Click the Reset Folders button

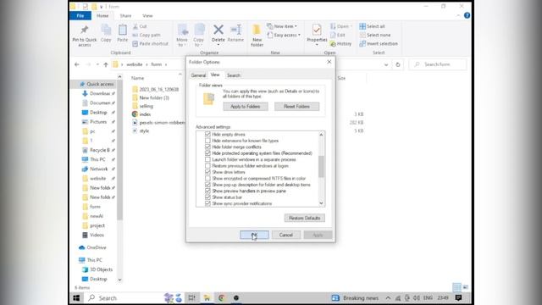click(296, 107)
